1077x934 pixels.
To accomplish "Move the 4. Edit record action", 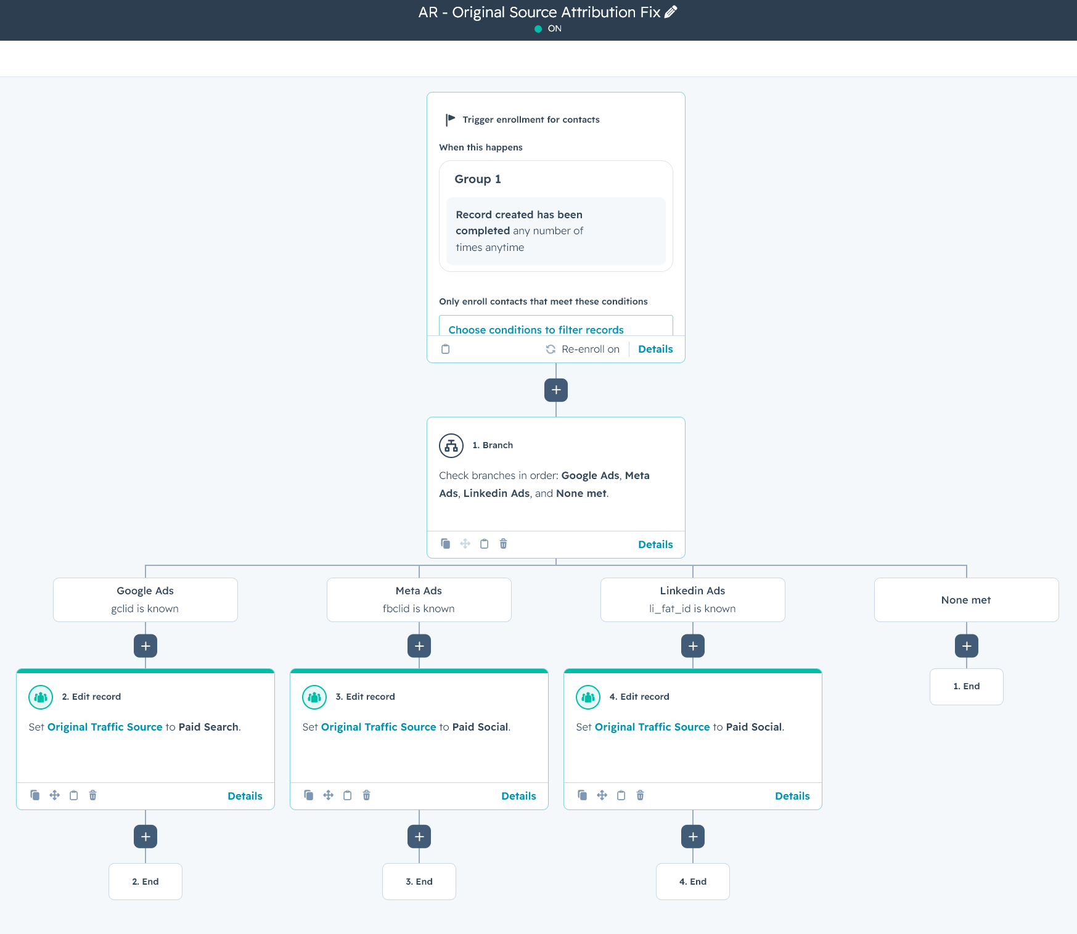I will pos(602,795).
